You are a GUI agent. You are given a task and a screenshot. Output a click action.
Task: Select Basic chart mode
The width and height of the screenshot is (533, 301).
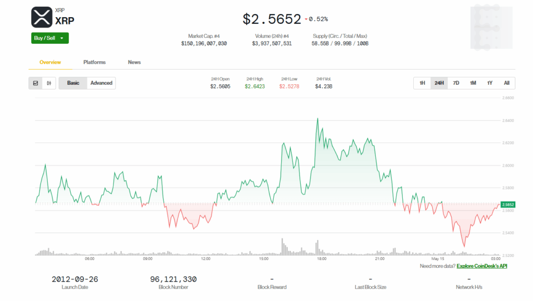pos(73,83)
